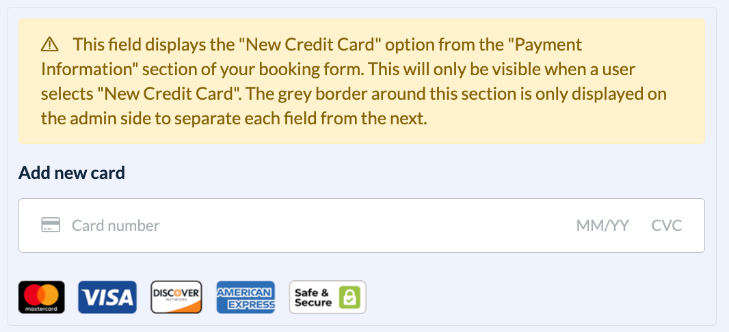Click the "Add new card" heading
This screenshot has width=729, height=332.
(72, 173)
